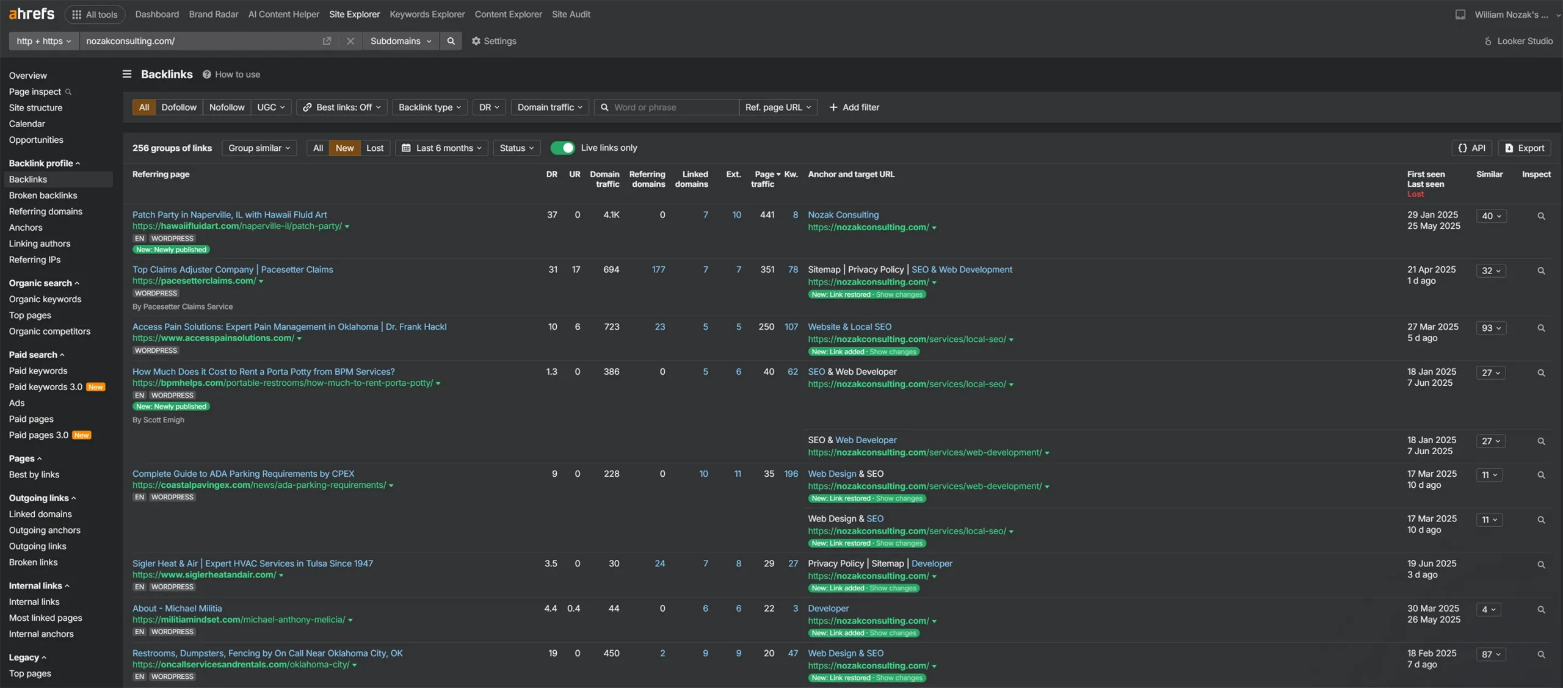Viewport: 1563px width, 688px height.
Task: Select the Nofollow filter
Action: click(227, 107)
